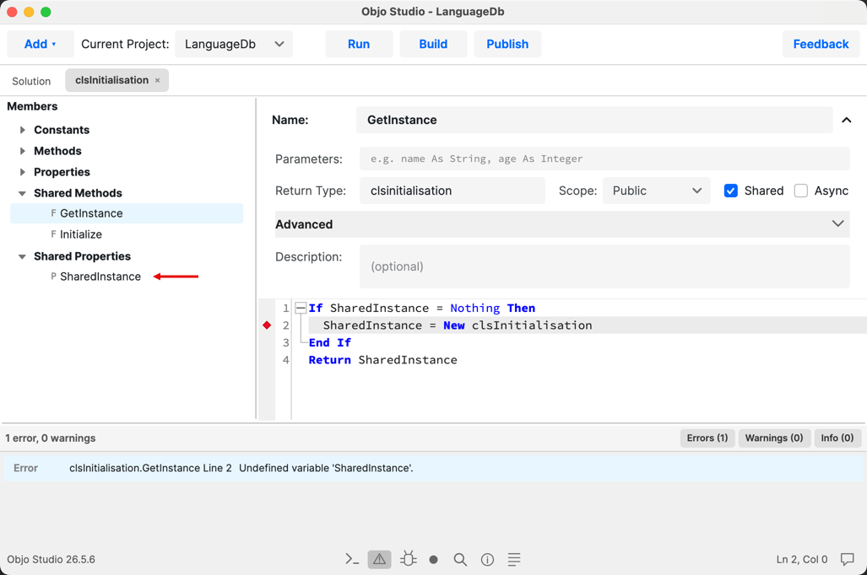This screenshot has width=867, height=575.
Task: Expand the Advanced section
Action: [562, 224]
